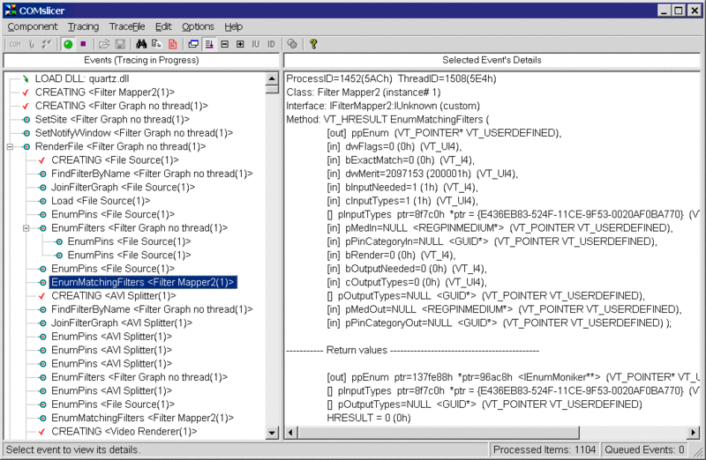
Task: Click the 'pMedOut=NULL' parameter line
Action: pos(504,309)
